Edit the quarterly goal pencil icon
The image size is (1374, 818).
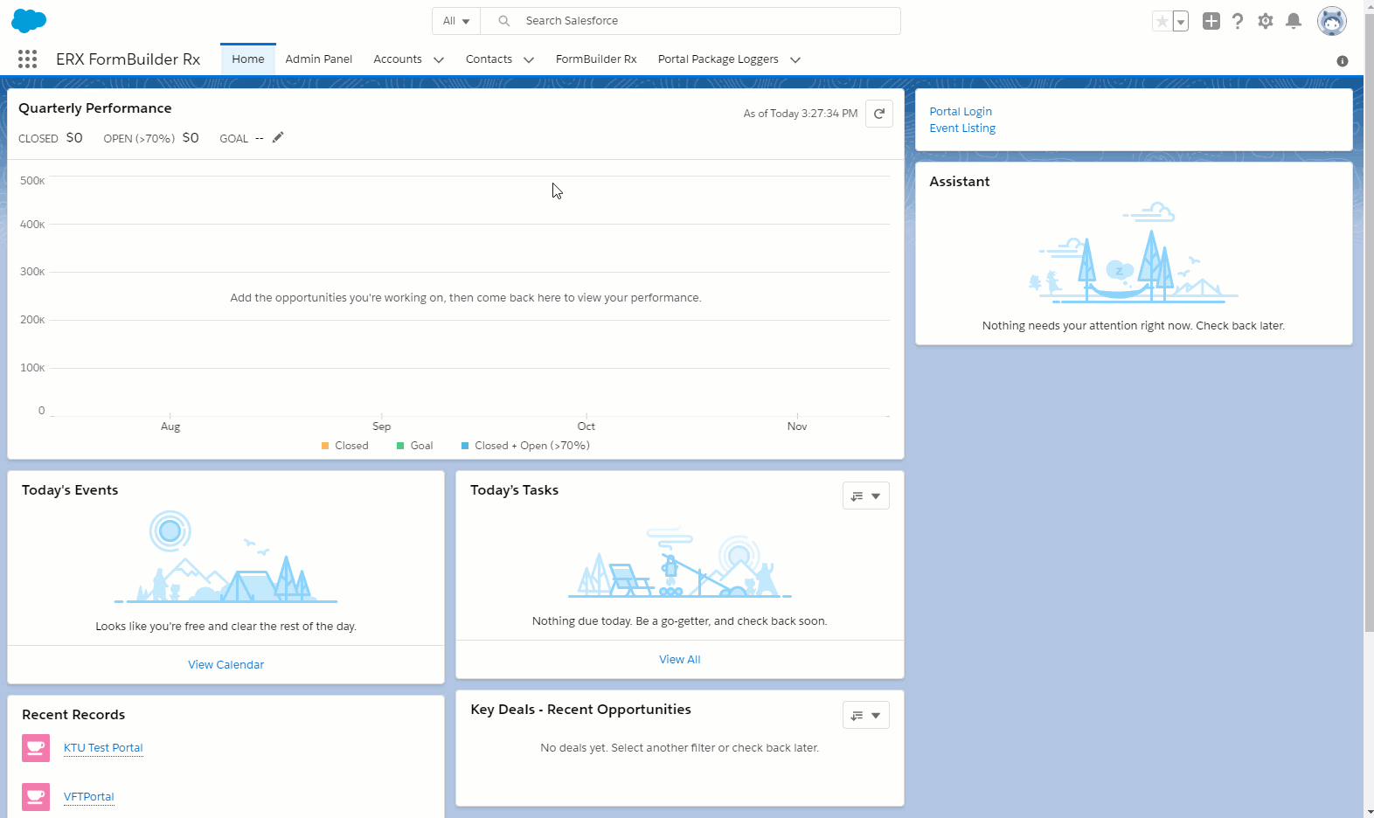click(x=278, y=137)
